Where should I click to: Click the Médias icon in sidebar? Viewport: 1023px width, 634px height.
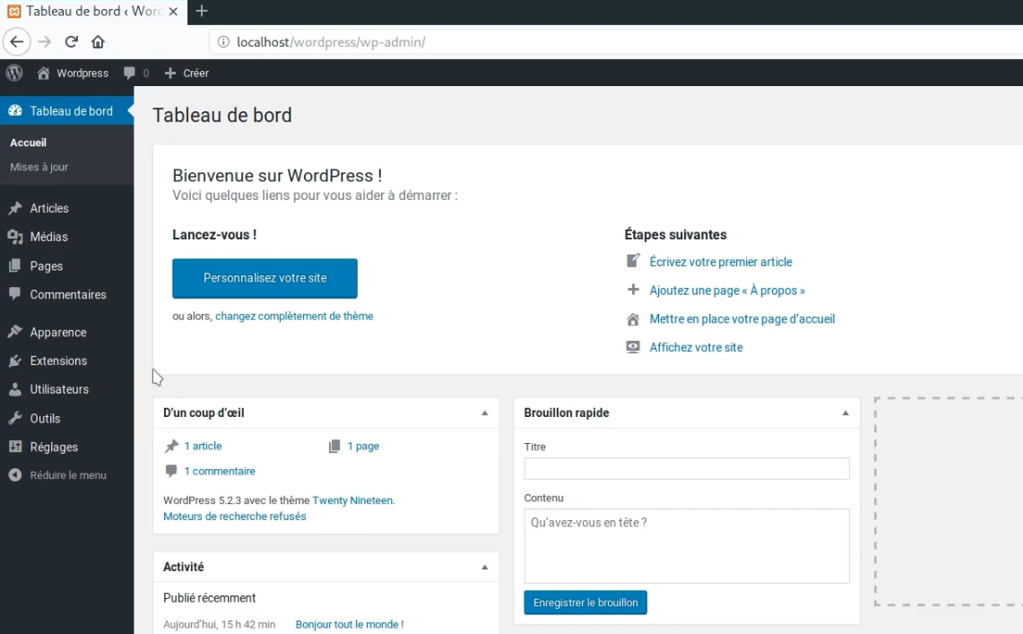(x=15, y=237)
